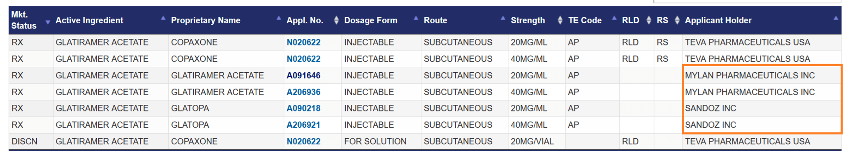Image resolution: width=844 pixels, height=151 pixels.
Task: Sort by TE Code arrow icon
Action: coord(614,18)
